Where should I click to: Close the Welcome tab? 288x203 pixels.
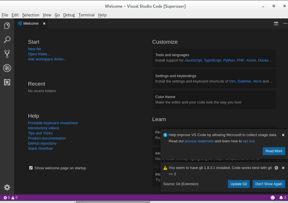[44, 24]
